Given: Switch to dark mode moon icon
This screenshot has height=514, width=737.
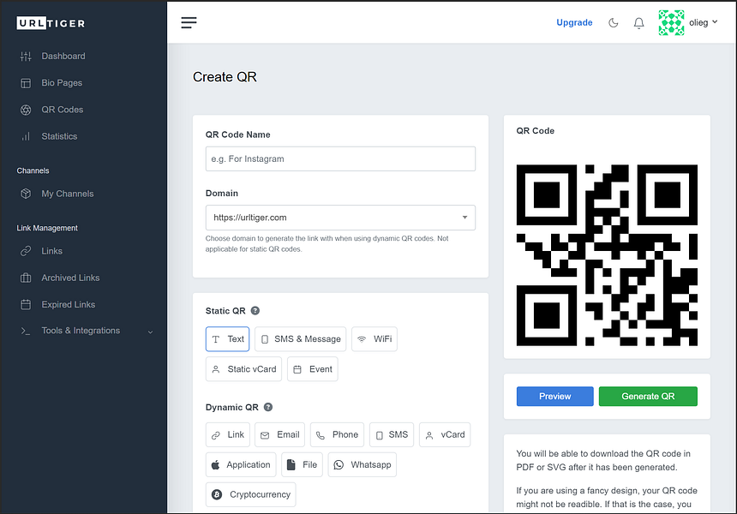Looking at the screenshot, I should pyautogui.click(x=614, y=22).
